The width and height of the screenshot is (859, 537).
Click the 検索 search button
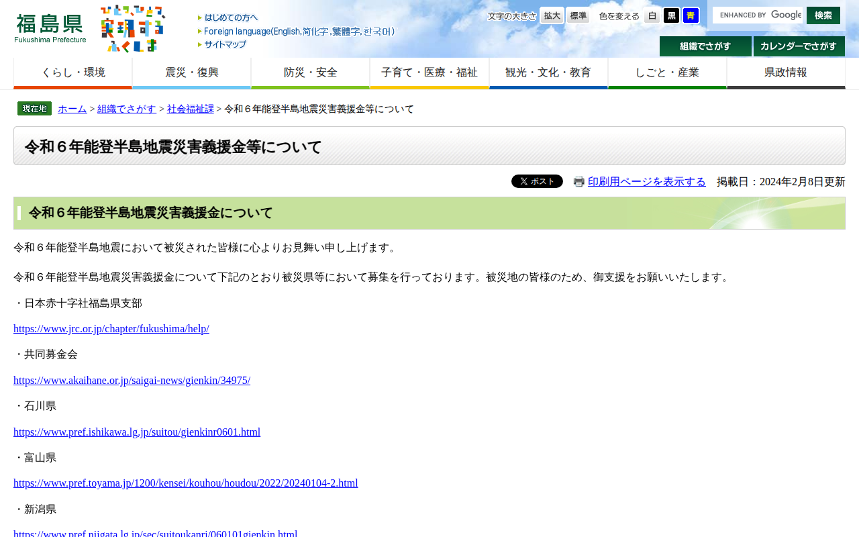click(823, 15)
